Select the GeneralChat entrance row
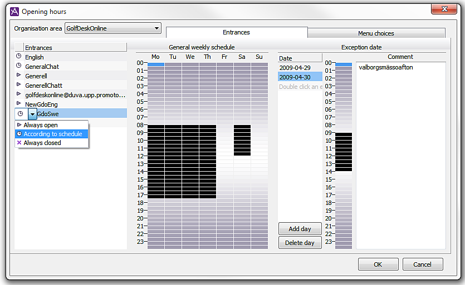This screenshot has height=285, width=465. (71, 67)
